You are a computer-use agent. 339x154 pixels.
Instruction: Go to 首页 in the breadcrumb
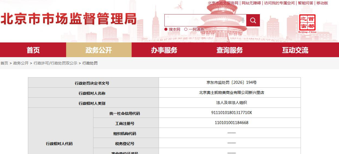tap(4, 63)
